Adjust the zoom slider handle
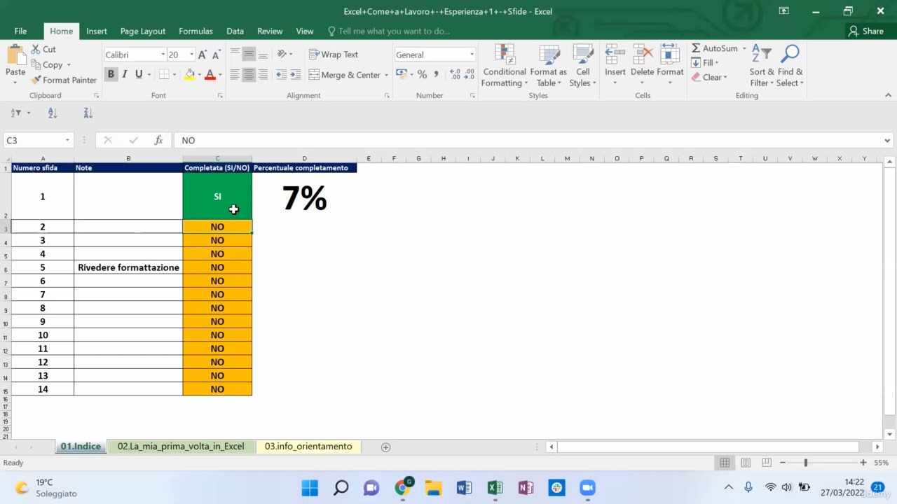Viewport: 897px width, 504px height. pyautogui.click(x=806, y=463)
